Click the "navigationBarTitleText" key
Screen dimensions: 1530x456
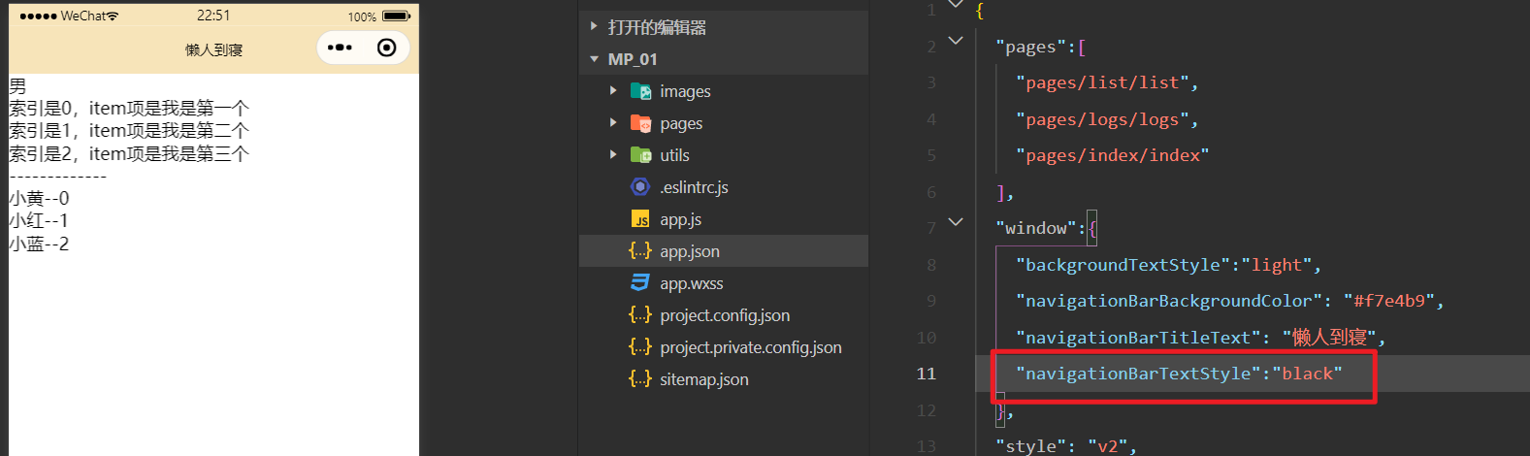[x=1138, y=338]
